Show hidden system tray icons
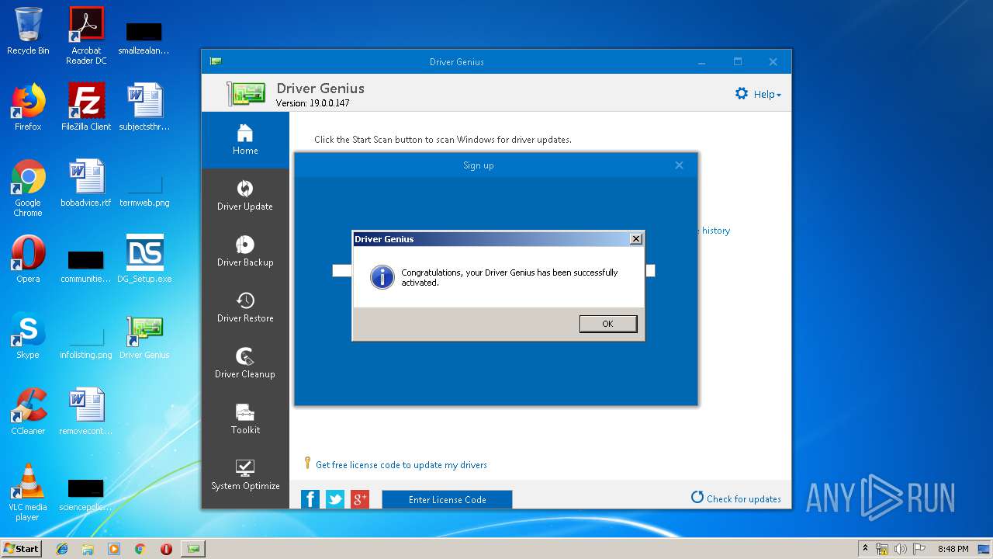This screenshot has height=559, width=993. [x=865, y=549]
